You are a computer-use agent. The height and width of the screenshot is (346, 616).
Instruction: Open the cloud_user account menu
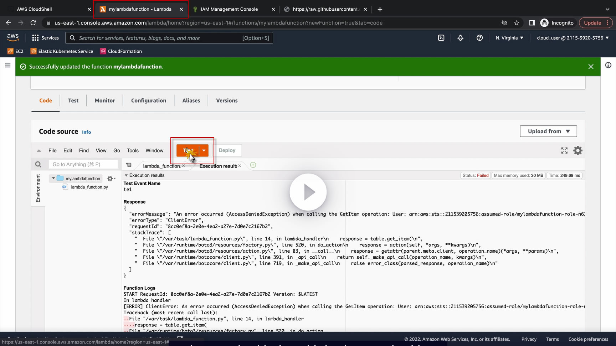(x=573, y=38)
